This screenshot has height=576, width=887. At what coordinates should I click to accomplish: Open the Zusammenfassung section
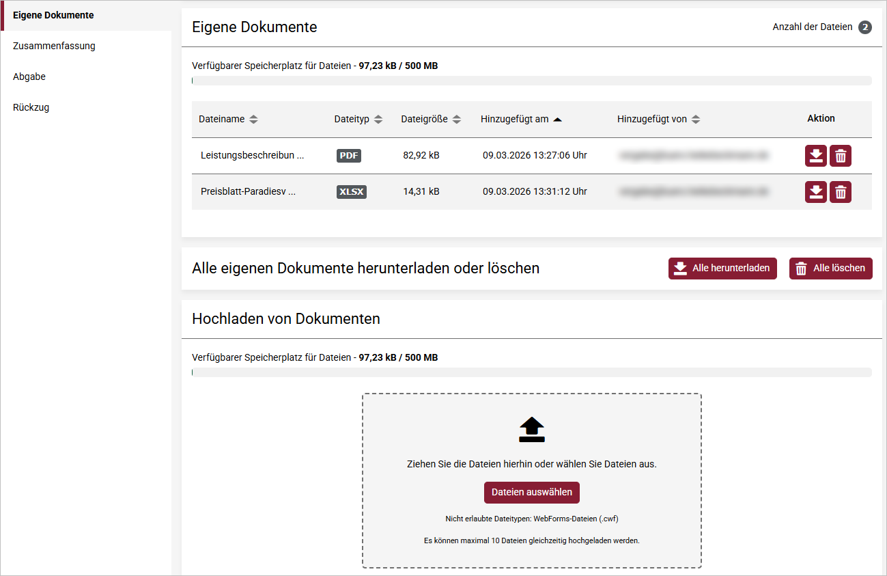coord(54,46)
